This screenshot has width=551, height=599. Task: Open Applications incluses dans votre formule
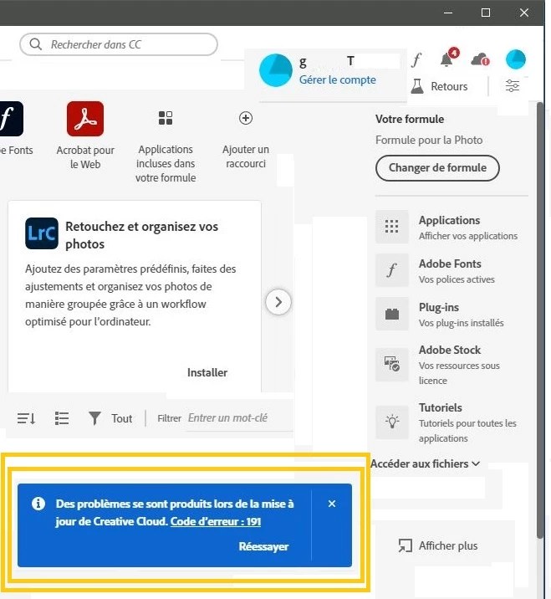tap(166, 118)
